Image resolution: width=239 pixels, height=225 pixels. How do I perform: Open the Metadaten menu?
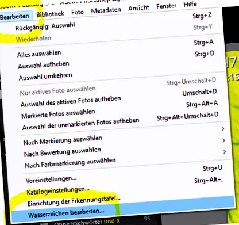pos(106,10)
